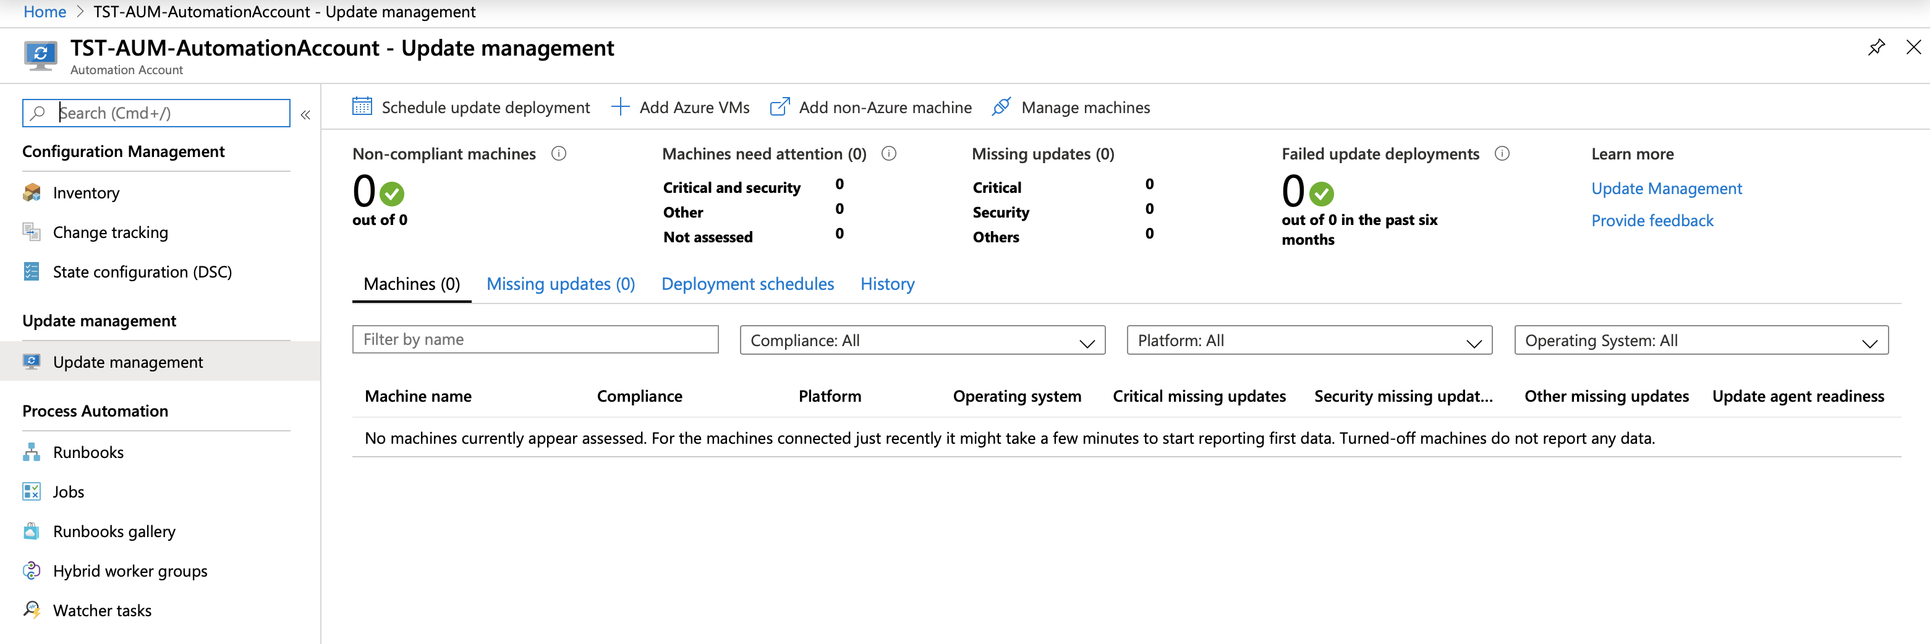This screenshot has width=1930, height=644.
Task: Open the Compliance: All dropdown
Action: [922, 340]
